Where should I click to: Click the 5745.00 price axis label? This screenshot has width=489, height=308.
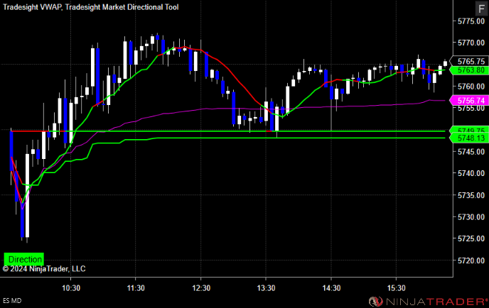(x=471, y=152)
